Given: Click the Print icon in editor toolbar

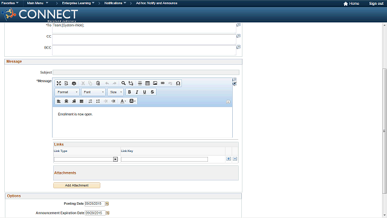Looking at the screenshot, I should click(74, 84).
